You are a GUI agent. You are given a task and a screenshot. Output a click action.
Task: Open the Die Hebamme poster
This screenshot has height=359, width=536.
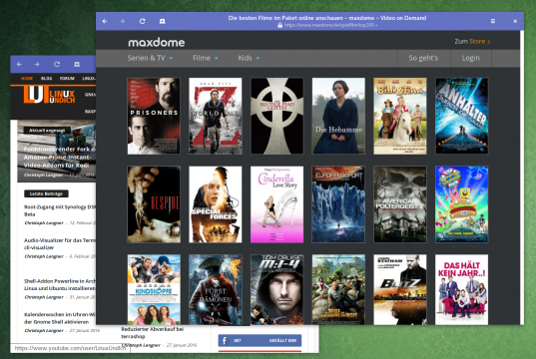click(x=338, y=116)
